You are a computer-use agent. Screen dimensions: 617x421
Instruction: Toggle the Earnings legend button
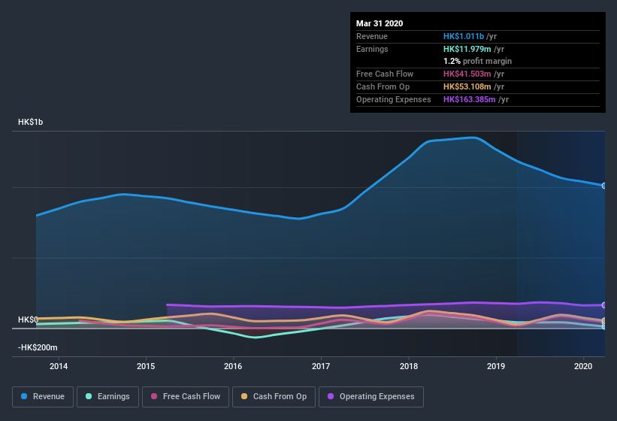pyautogui.click(x=107, y=397)
